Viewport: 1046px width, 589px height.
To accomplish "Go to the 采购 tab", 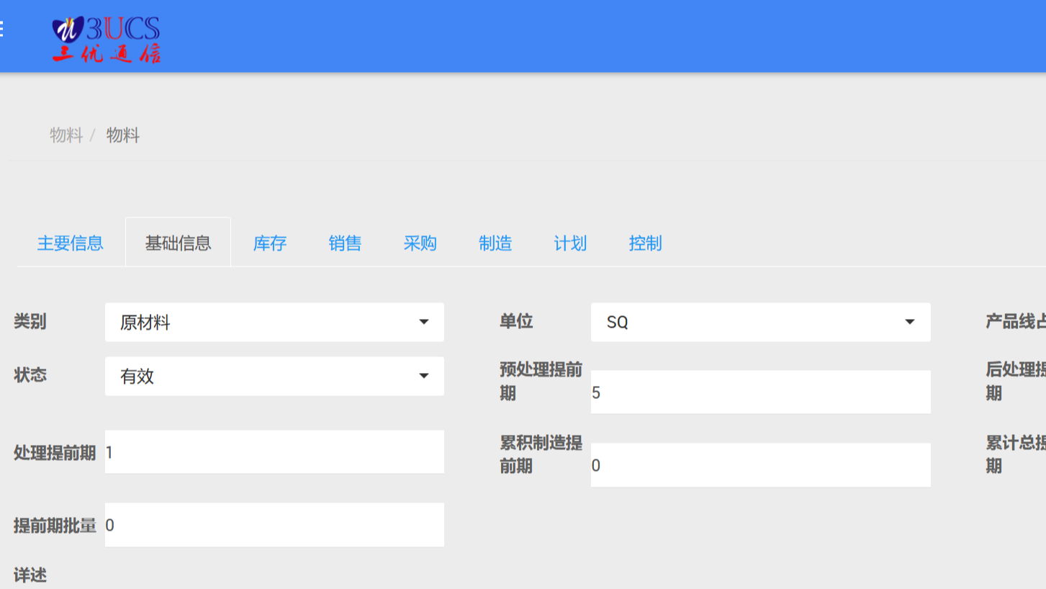I will tap(420, 243).
